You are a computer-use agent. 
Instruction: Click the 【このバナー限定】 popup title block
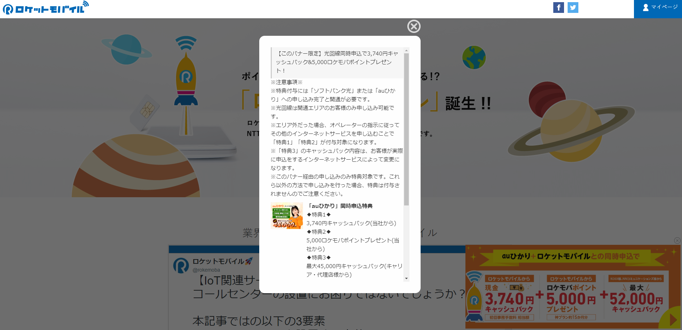[x=337, y=62]
